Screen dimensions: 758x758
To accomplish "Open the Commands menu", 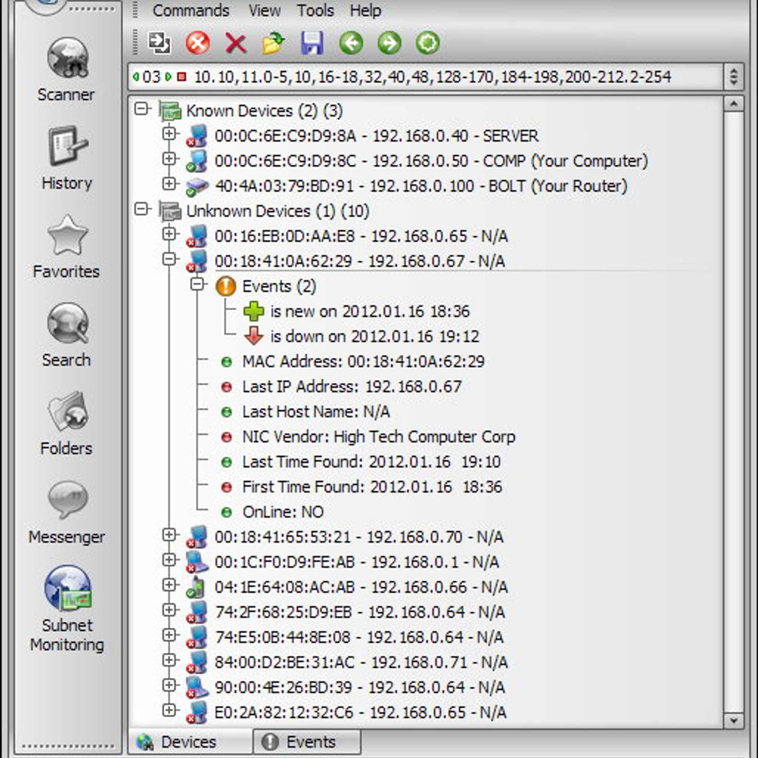I will tap(191, 10).
